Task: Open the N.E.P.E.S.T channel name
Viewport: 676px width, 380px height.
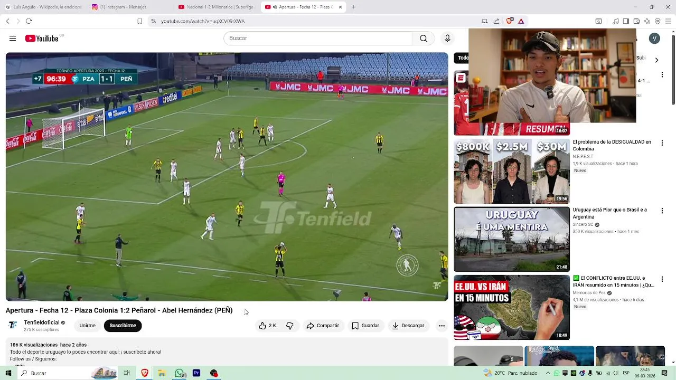Action: click(583, 157)
